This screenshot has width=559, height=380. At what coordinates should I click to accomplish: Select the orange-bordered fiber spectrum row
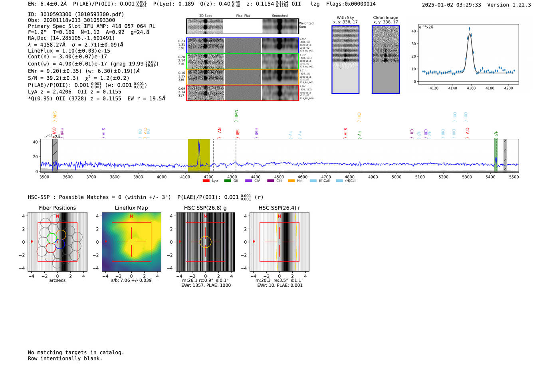click(242, 77)
